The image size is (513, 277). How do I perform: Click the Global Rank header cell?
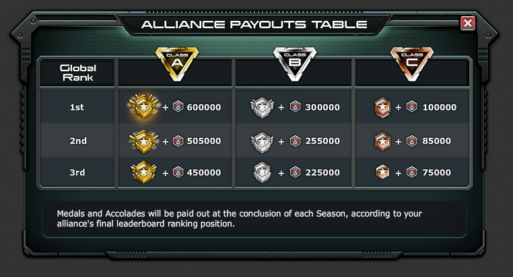pyautogui.click(x=78, y=73)
